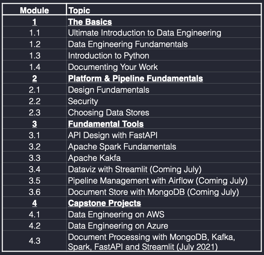264x255 pixels.
Task: Select module number 4.2 cell
Action: tap(34, 225)
